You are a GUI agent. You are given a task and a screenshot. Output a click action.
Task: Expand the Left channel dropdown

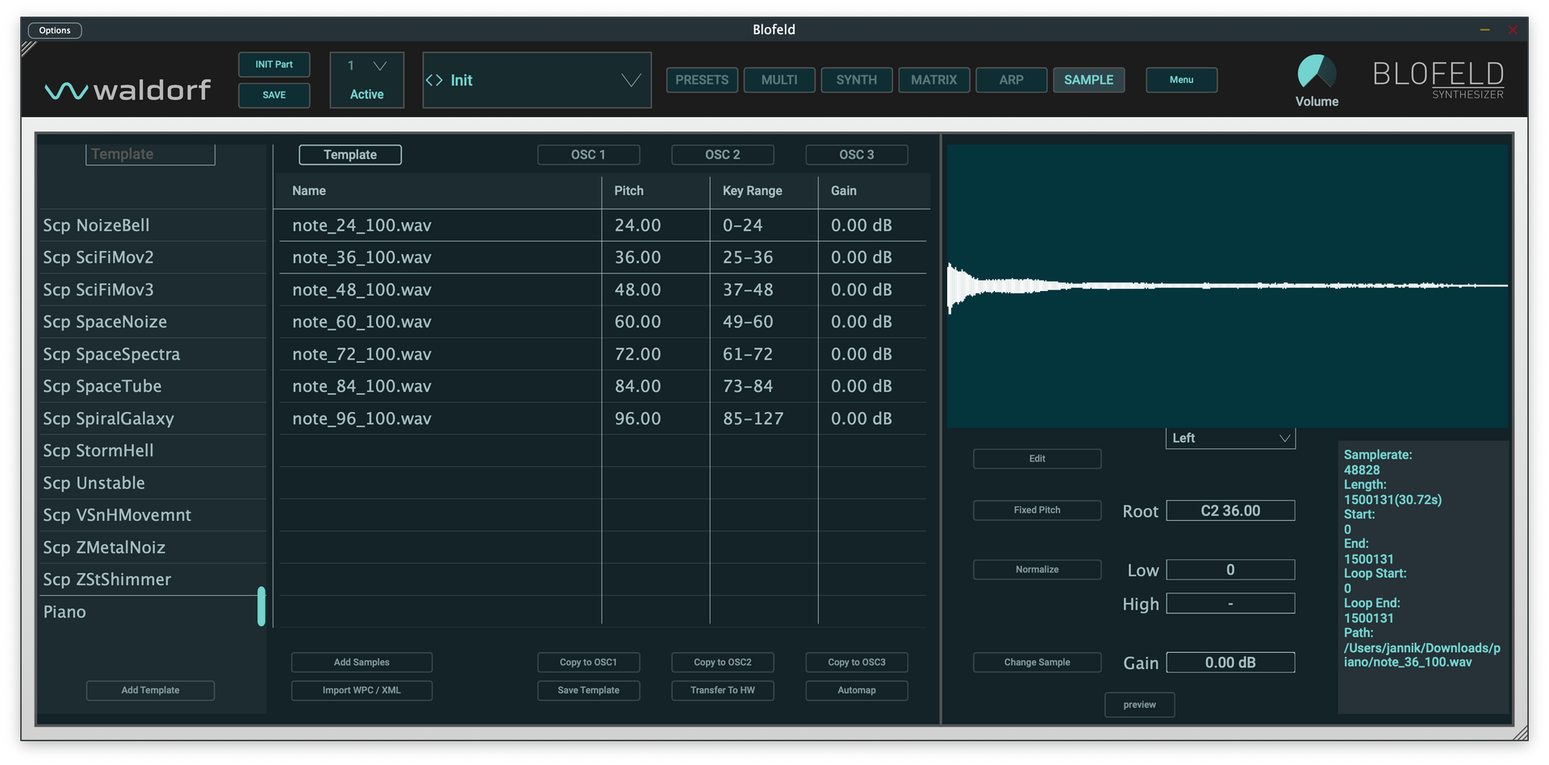pyautogui.click(x=1230, y=438)
